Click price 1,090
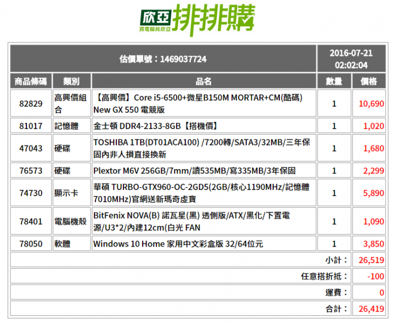The image size is (395, 323). click(x=374, y=221)
